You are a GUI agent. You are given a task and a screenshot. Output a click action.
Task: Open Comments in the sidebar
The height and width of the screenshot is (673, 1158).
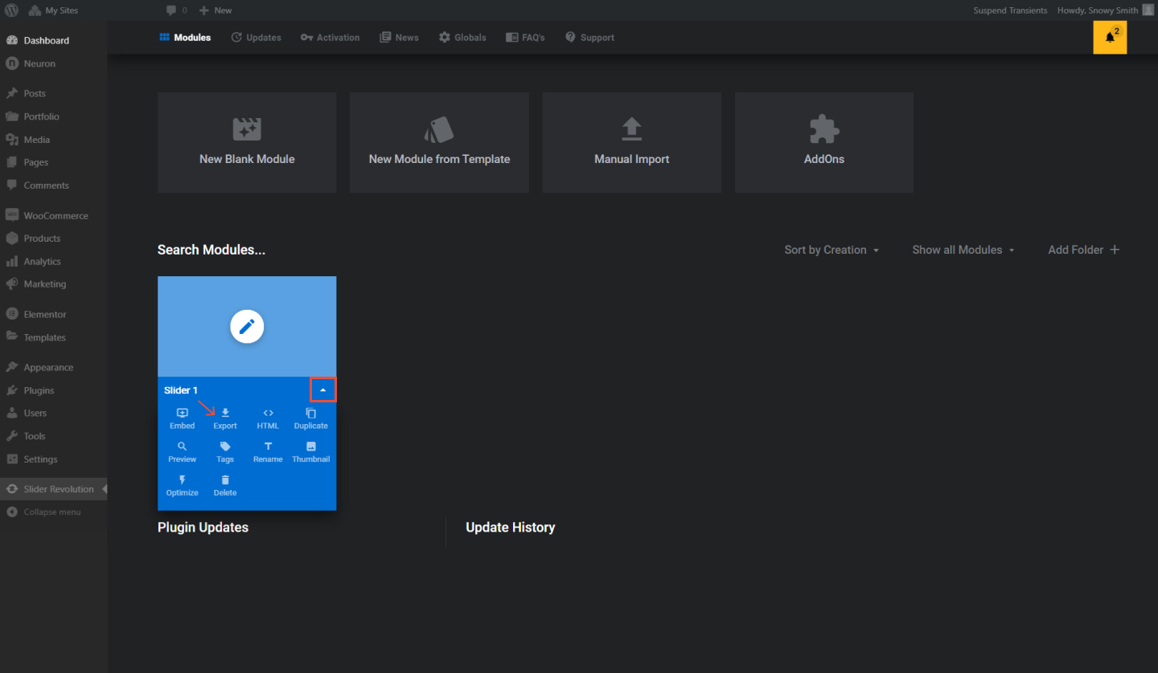(54, 186)
